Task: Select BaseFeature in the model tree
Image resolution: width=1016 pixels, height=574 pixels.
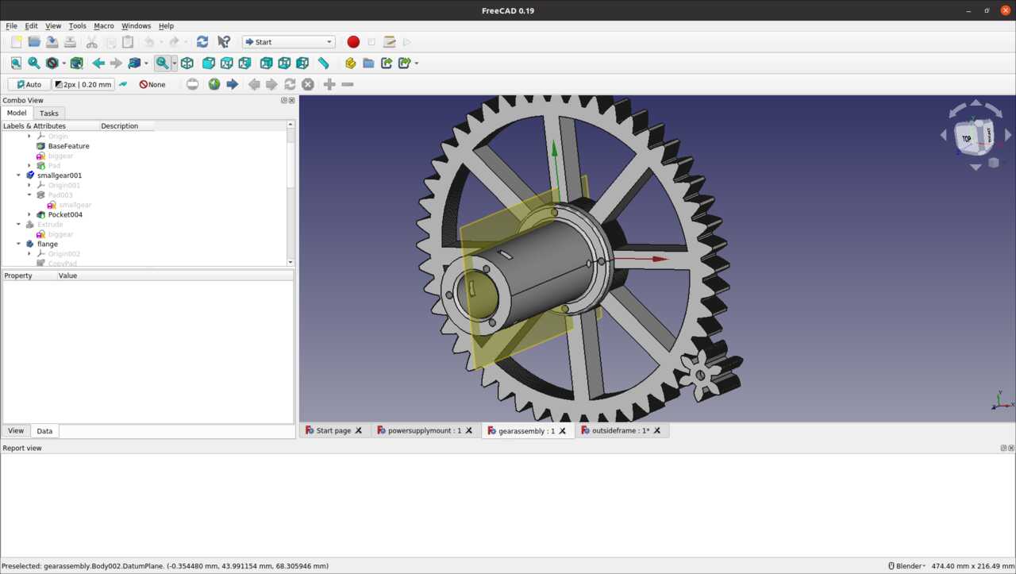Action: pyautogui.click(x=68, y=146)
